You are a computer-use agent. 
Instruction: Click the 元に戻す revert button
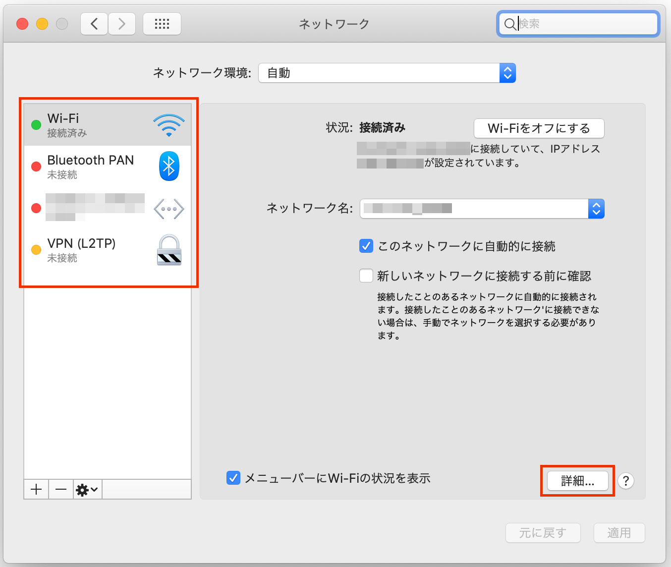543,533
